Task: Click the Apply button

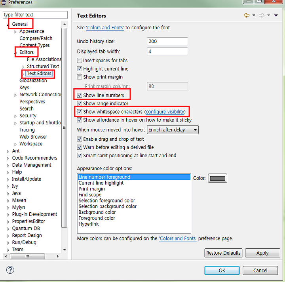Action: (x=262, y=253)
